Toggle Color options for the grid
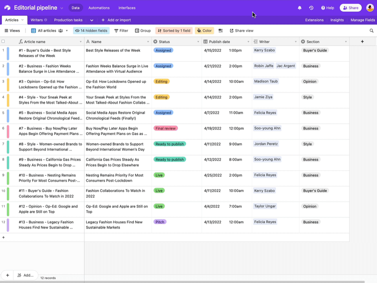This screenshot has height=283, width=377. point(204,30)
